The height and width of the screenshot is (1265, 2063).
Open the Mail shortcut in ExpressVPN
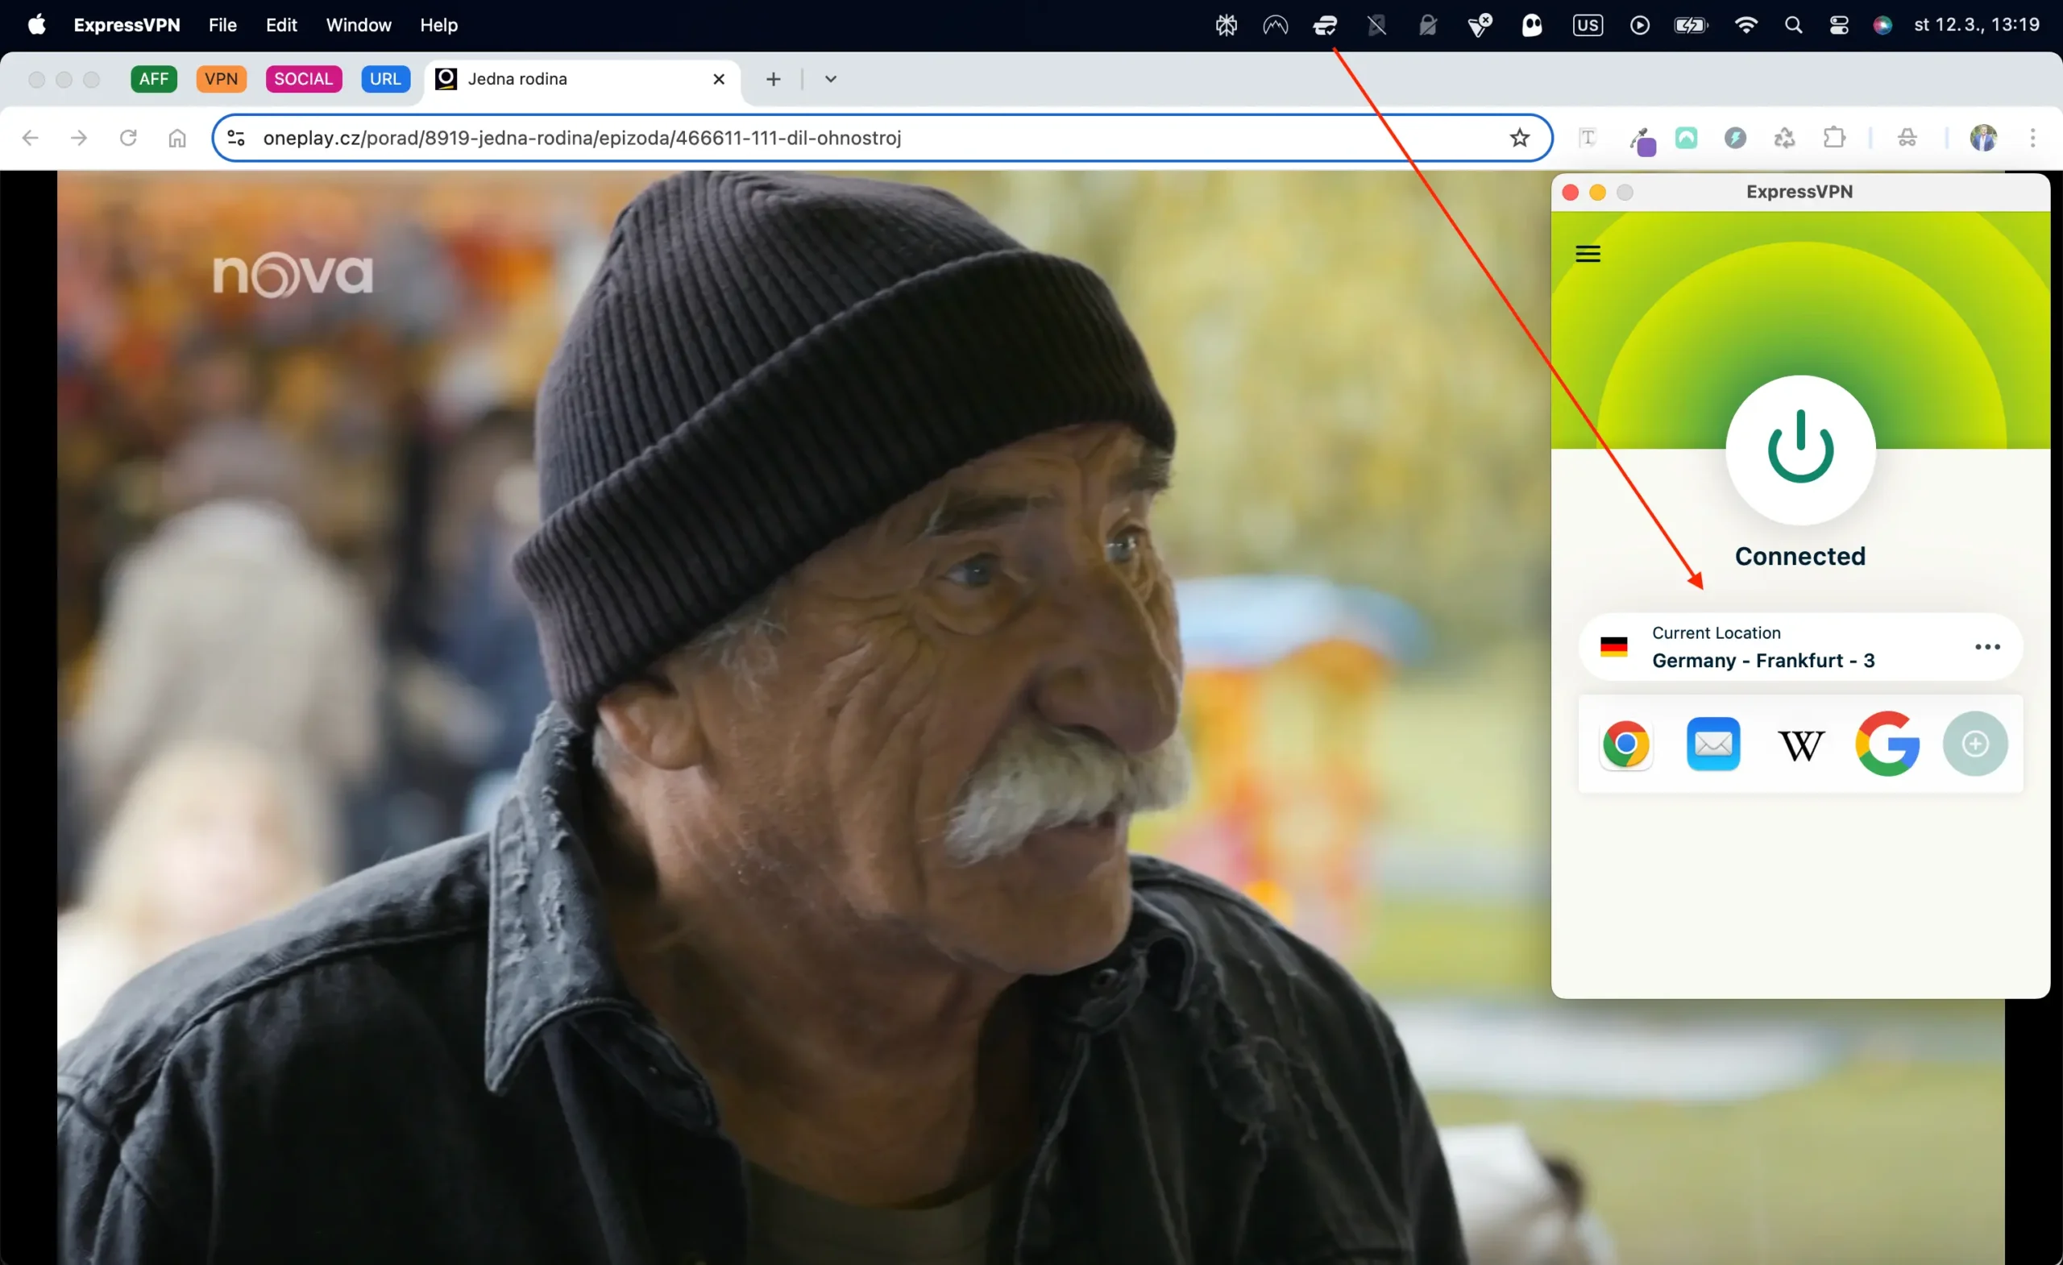[x=1713, y=744]
